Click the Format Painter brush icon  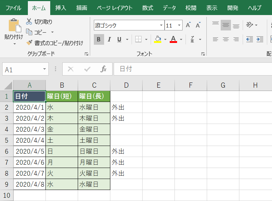(x=29, y=43)
